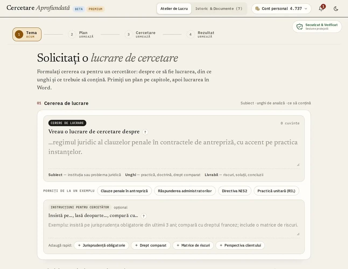348x269 pixels.
Task: Click the Securizat & Verificat badge
Action: click(x=317, y=27)
